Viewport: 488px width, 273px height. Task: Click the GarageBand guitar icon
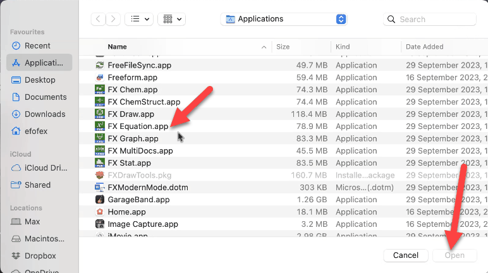coord(100,199)
